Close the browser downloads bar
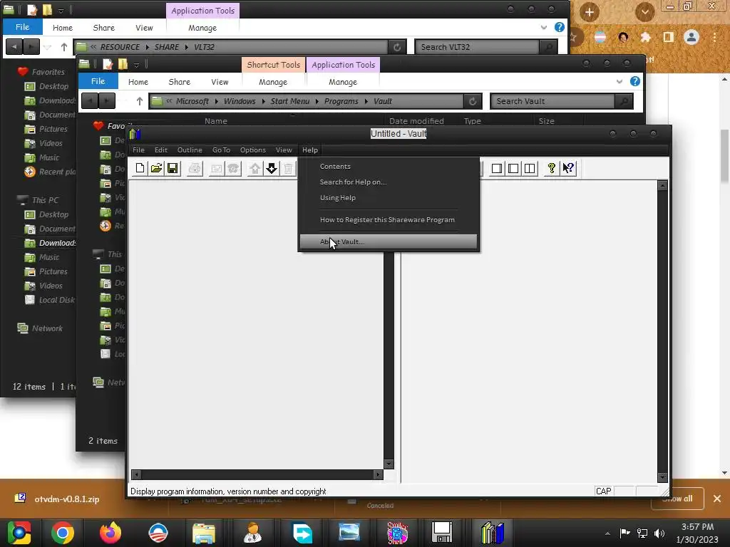This screenshot has height=547, width=730. pyautogui.click(x=717, y=499)
